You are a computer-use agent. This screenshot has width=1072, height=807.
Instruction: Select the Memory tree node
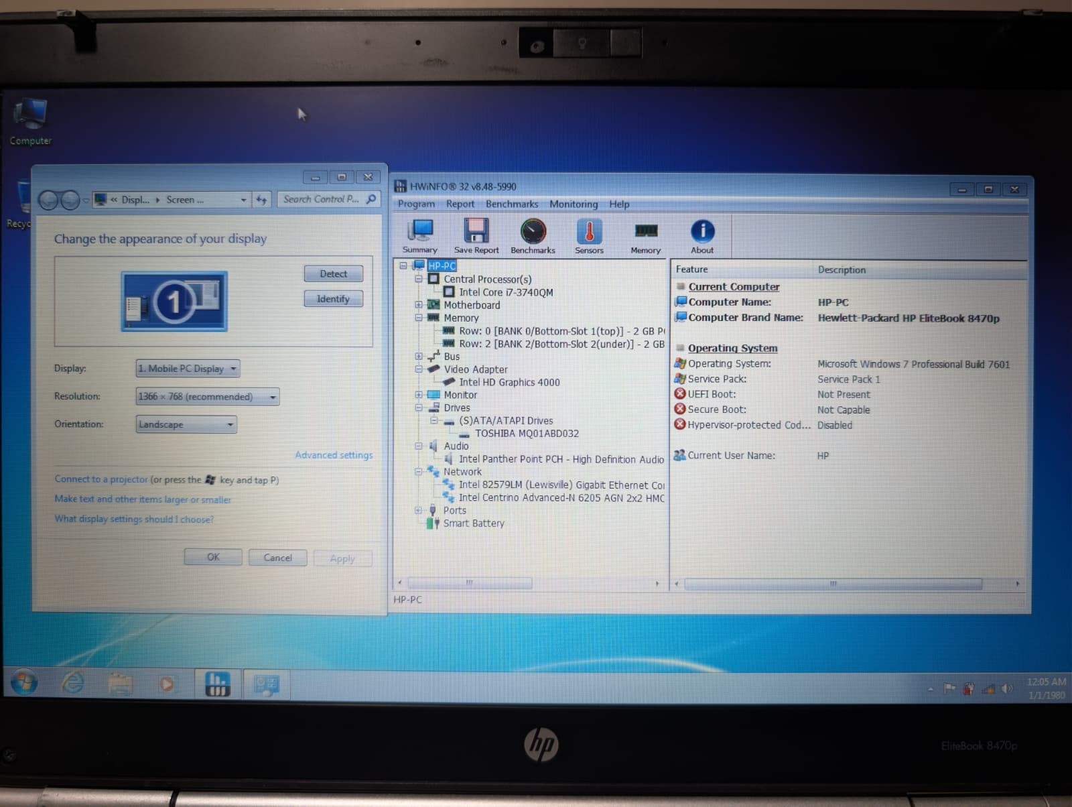461,318
